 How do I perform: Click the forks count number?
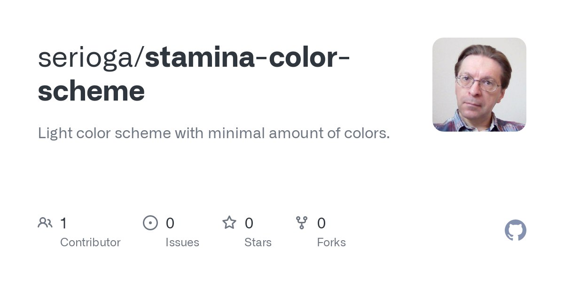click(x=321, y=223)
